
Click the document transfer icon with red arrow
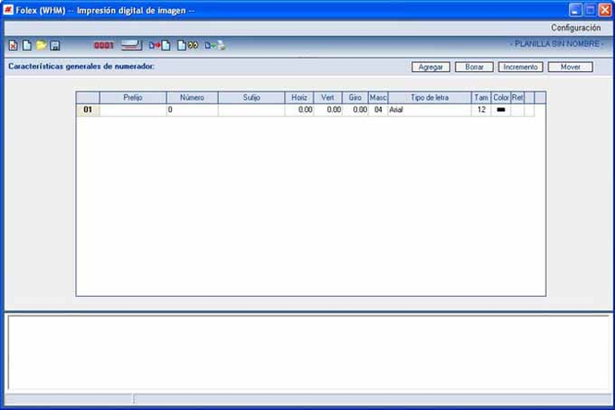[x=159, y=45]
